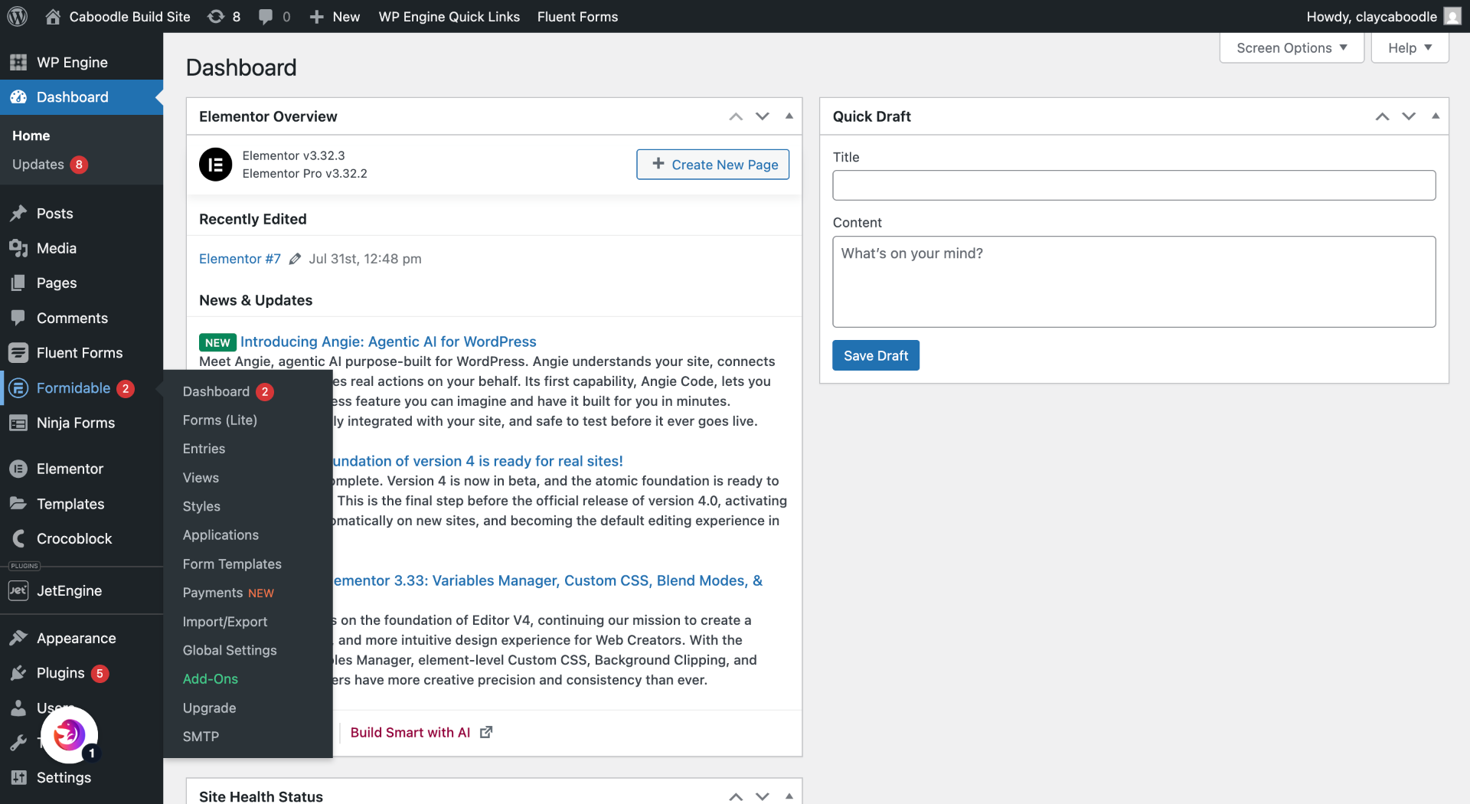Click the Comments sidebar icon
1470x804 pixels.
(x=18, y=318)
